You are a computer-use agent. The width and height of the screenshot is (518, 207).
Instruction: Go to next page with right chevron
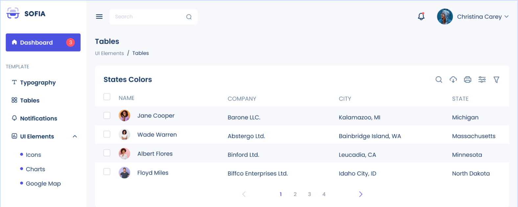pos(361,194)
